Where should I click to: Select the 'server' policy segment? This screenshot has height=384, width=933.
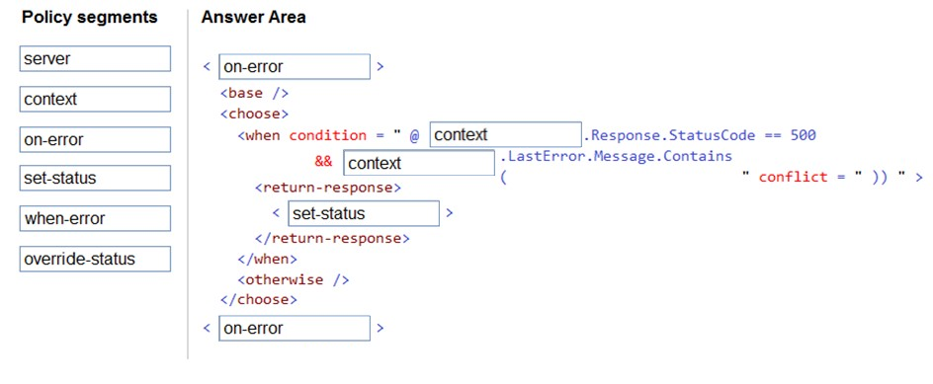pos(95,59)
